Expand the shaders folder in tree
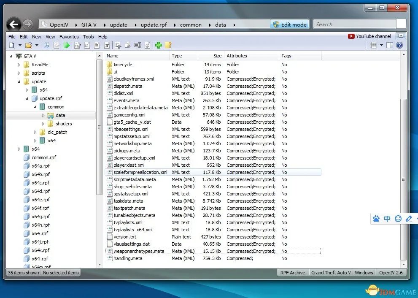 pos(43,124)
